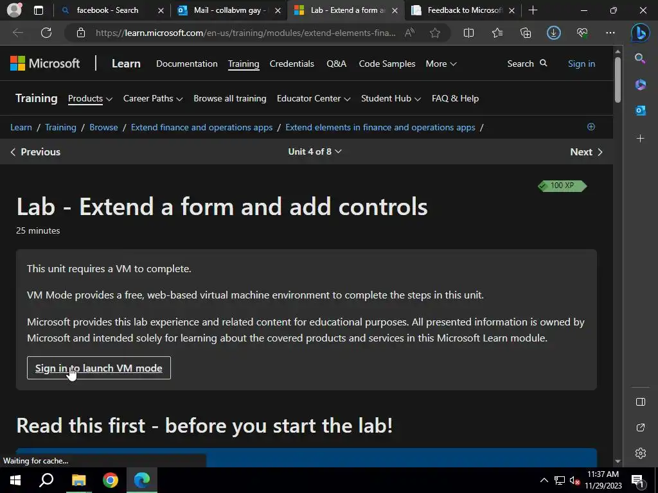Open the Documentation menu item

click(x=187, y=64)
